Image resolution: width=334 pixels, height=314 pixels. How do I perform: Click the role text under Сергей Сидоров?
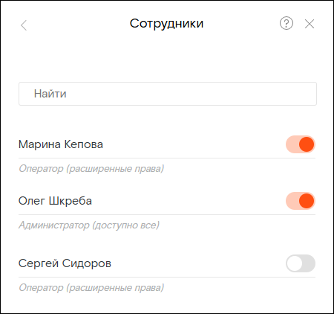coord(91,288)
